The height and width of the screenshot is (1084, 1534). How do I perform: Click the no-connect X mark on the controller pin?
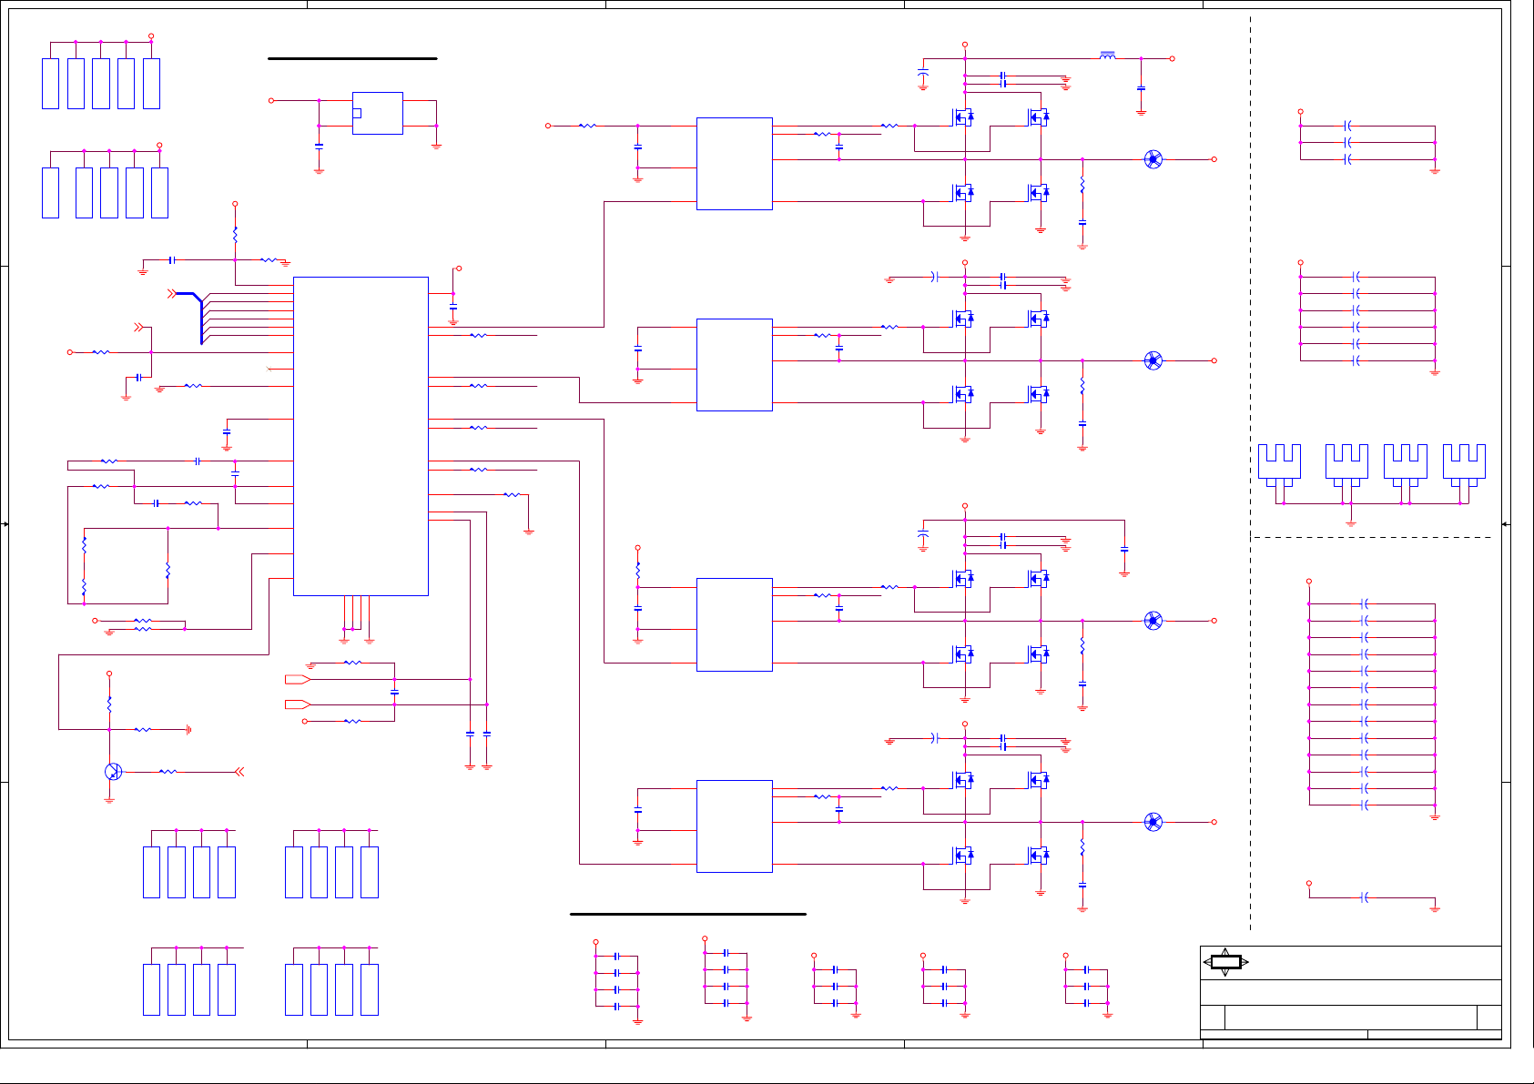(x=269, y=369)
